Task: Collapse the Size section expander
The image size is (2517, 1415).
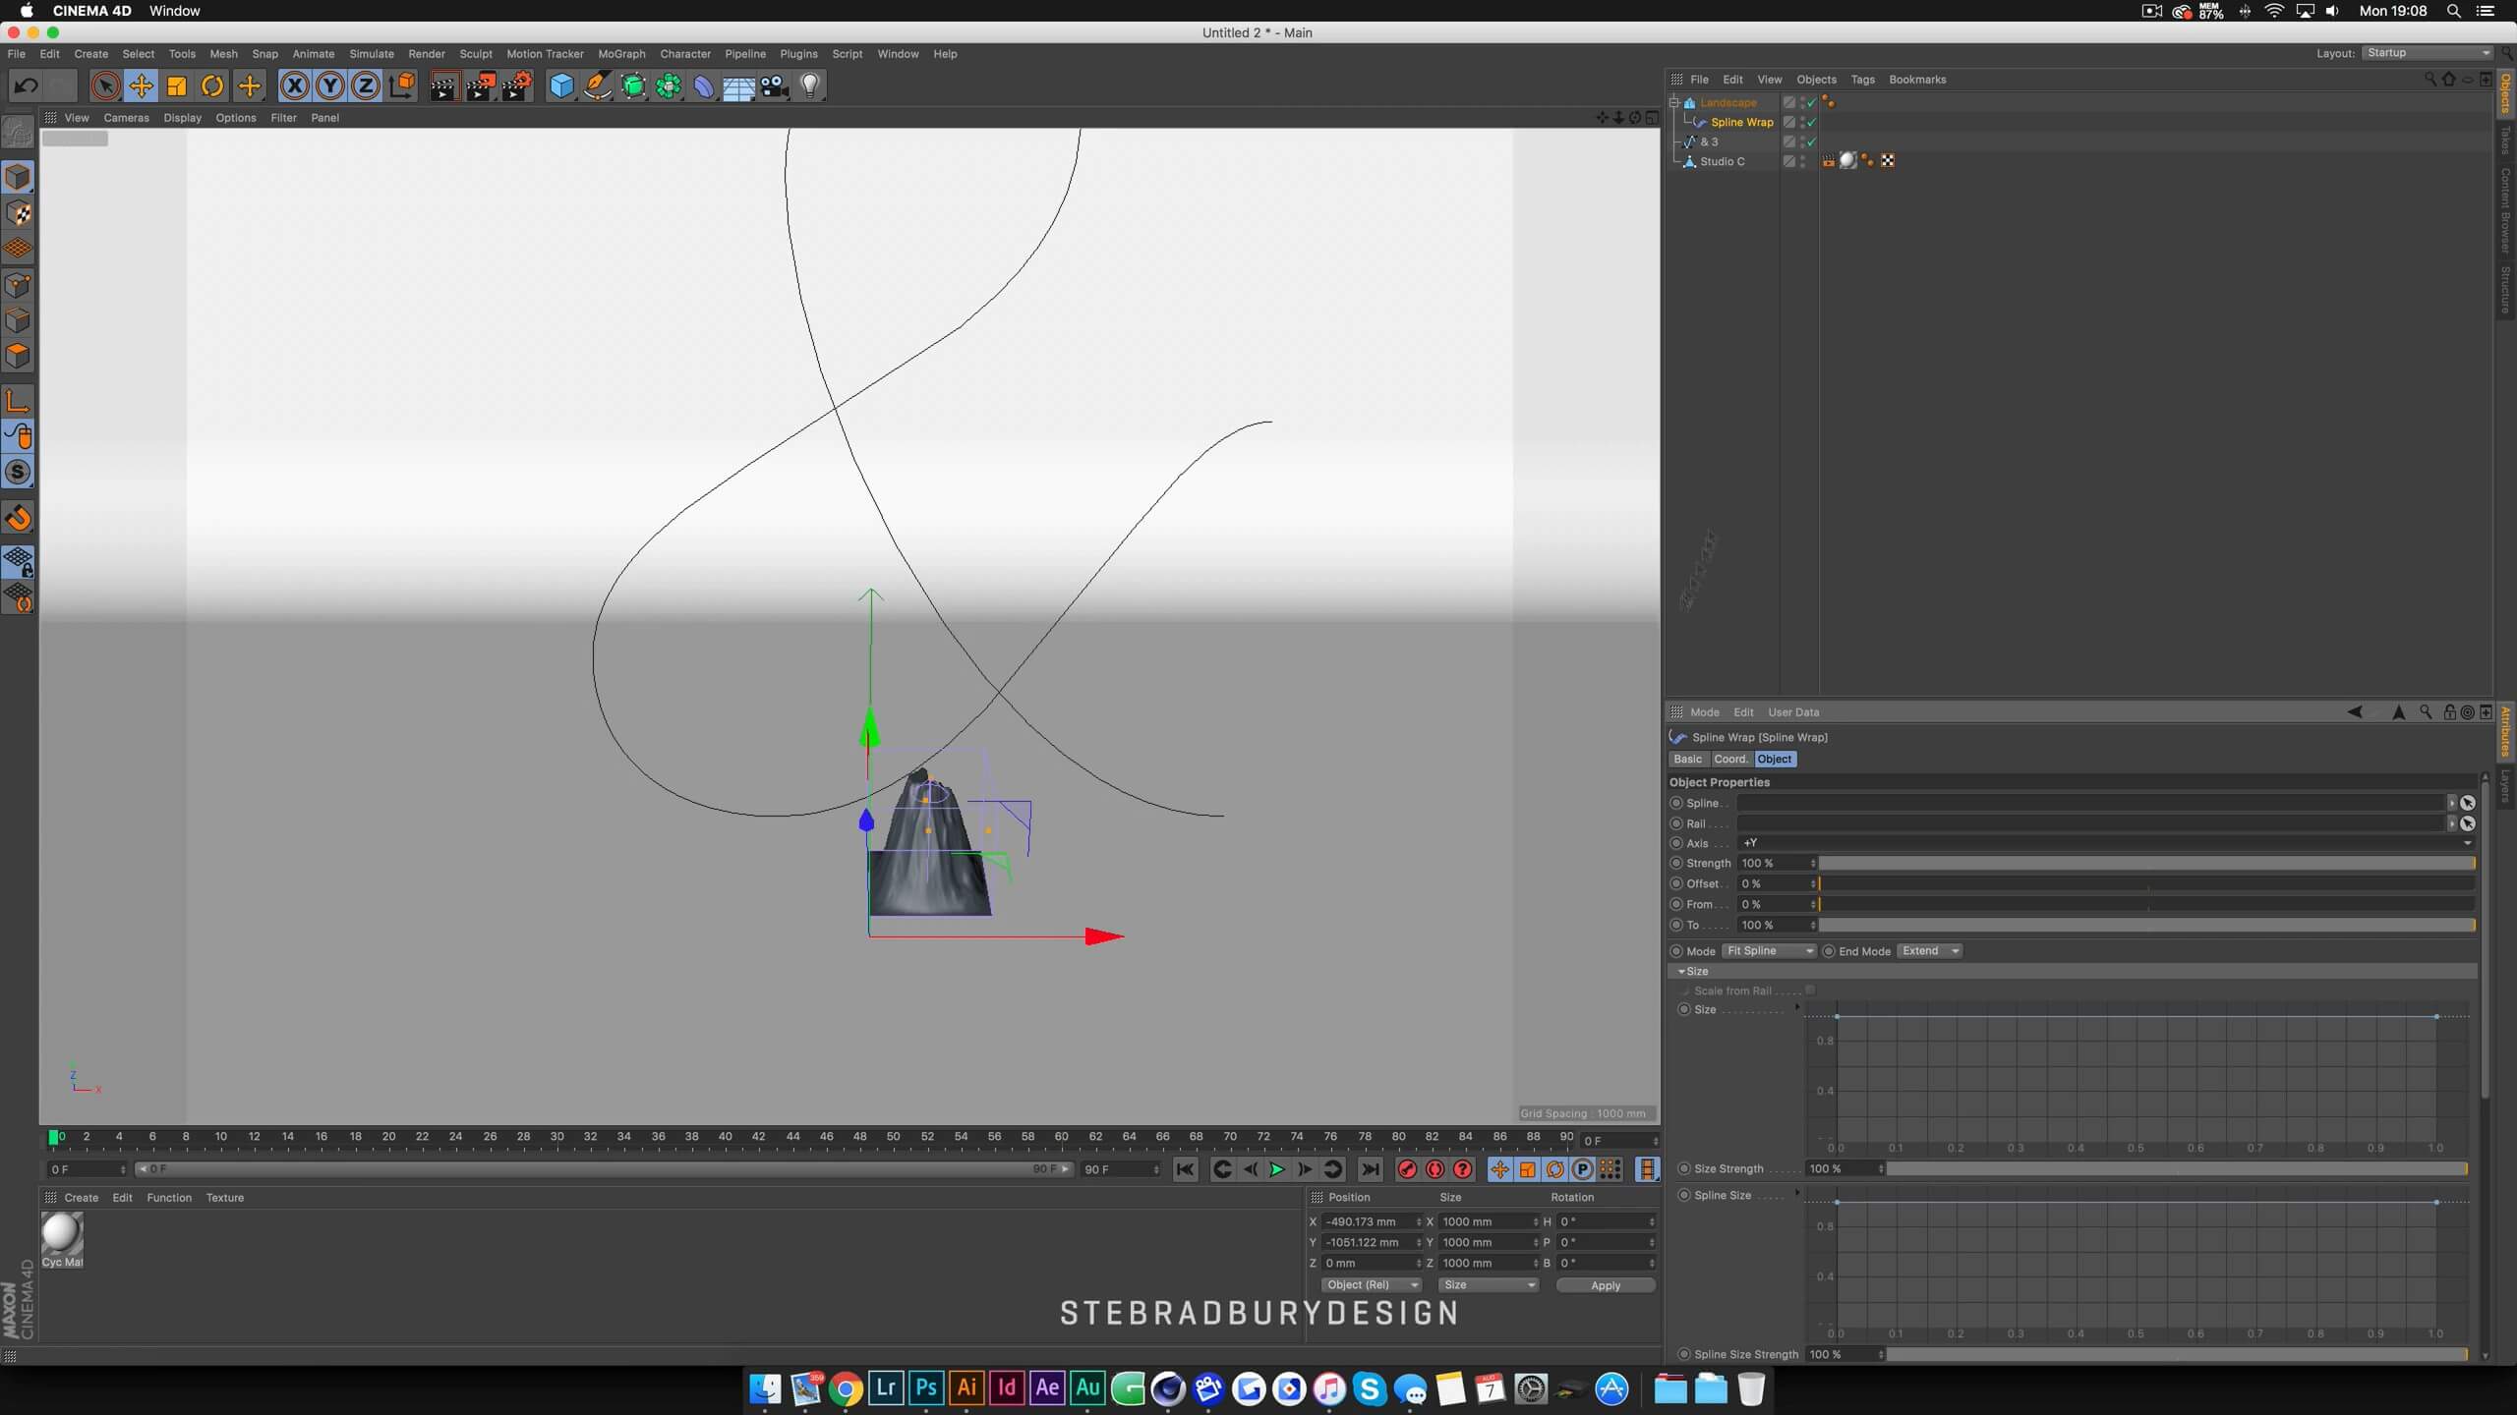Action: point(1682,971)
